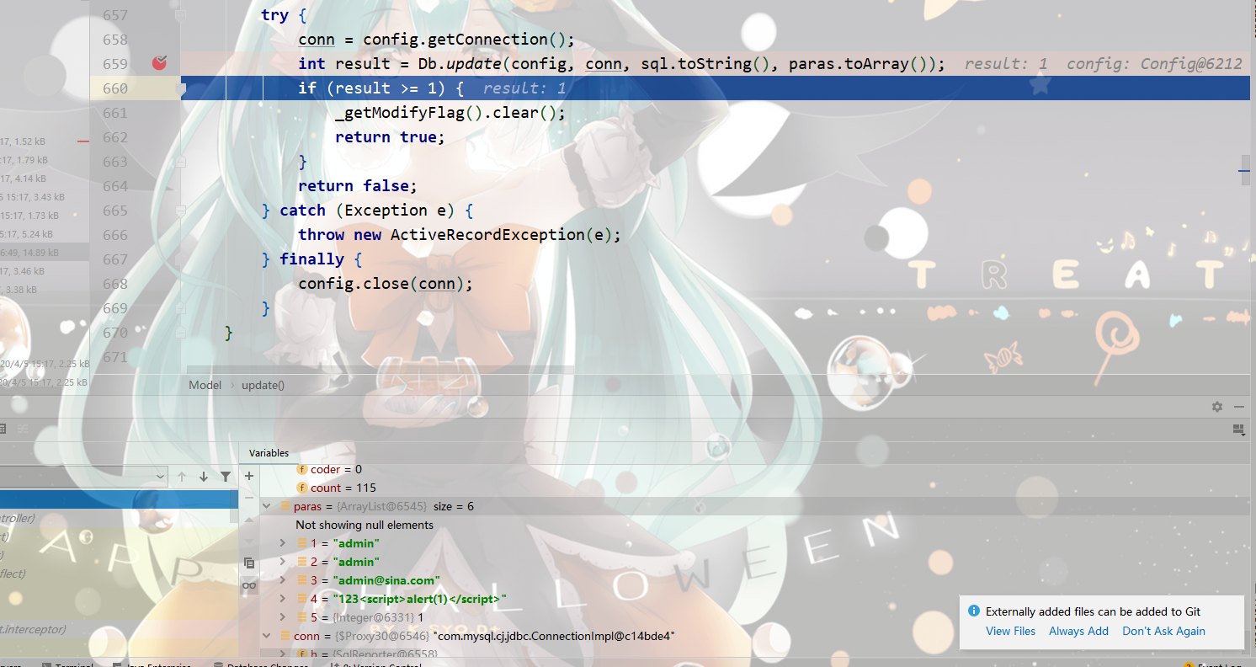1256x667 pixels.
Task: Click 'config.close(conn);' on line 668
Action: [386, 284]
